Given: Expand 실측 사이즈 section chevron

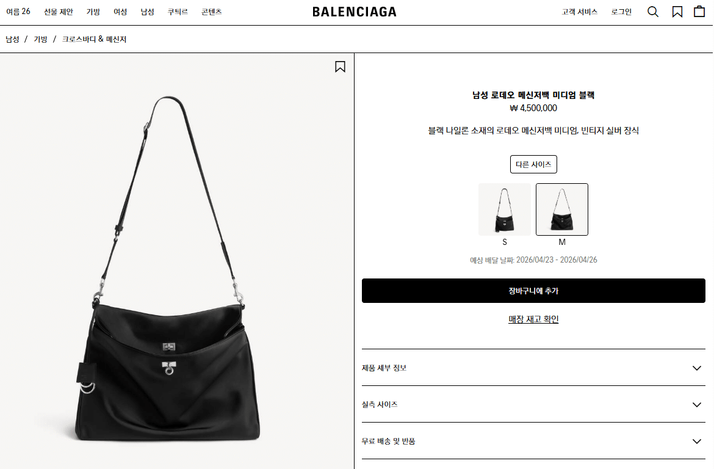Looking at the screenshot, I should [x=697, y=405].
